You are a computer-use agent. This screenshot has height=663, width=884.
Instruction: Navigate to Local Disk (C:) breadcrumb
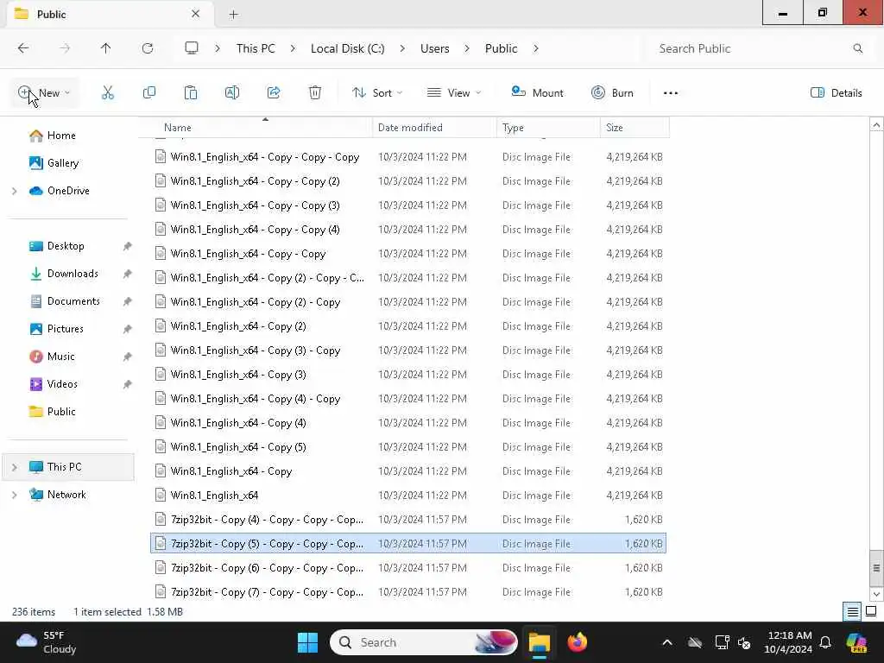[x=347, y=48]
